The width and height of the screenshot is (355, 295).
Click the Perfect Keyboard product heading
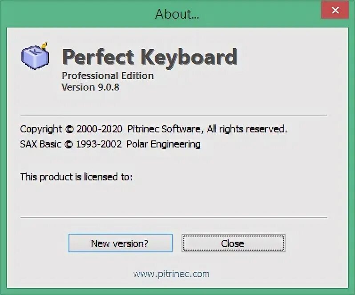(x=149, y=57)
